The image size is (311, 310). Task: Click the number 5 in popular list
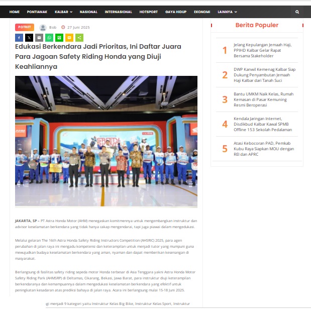(225, 149)
